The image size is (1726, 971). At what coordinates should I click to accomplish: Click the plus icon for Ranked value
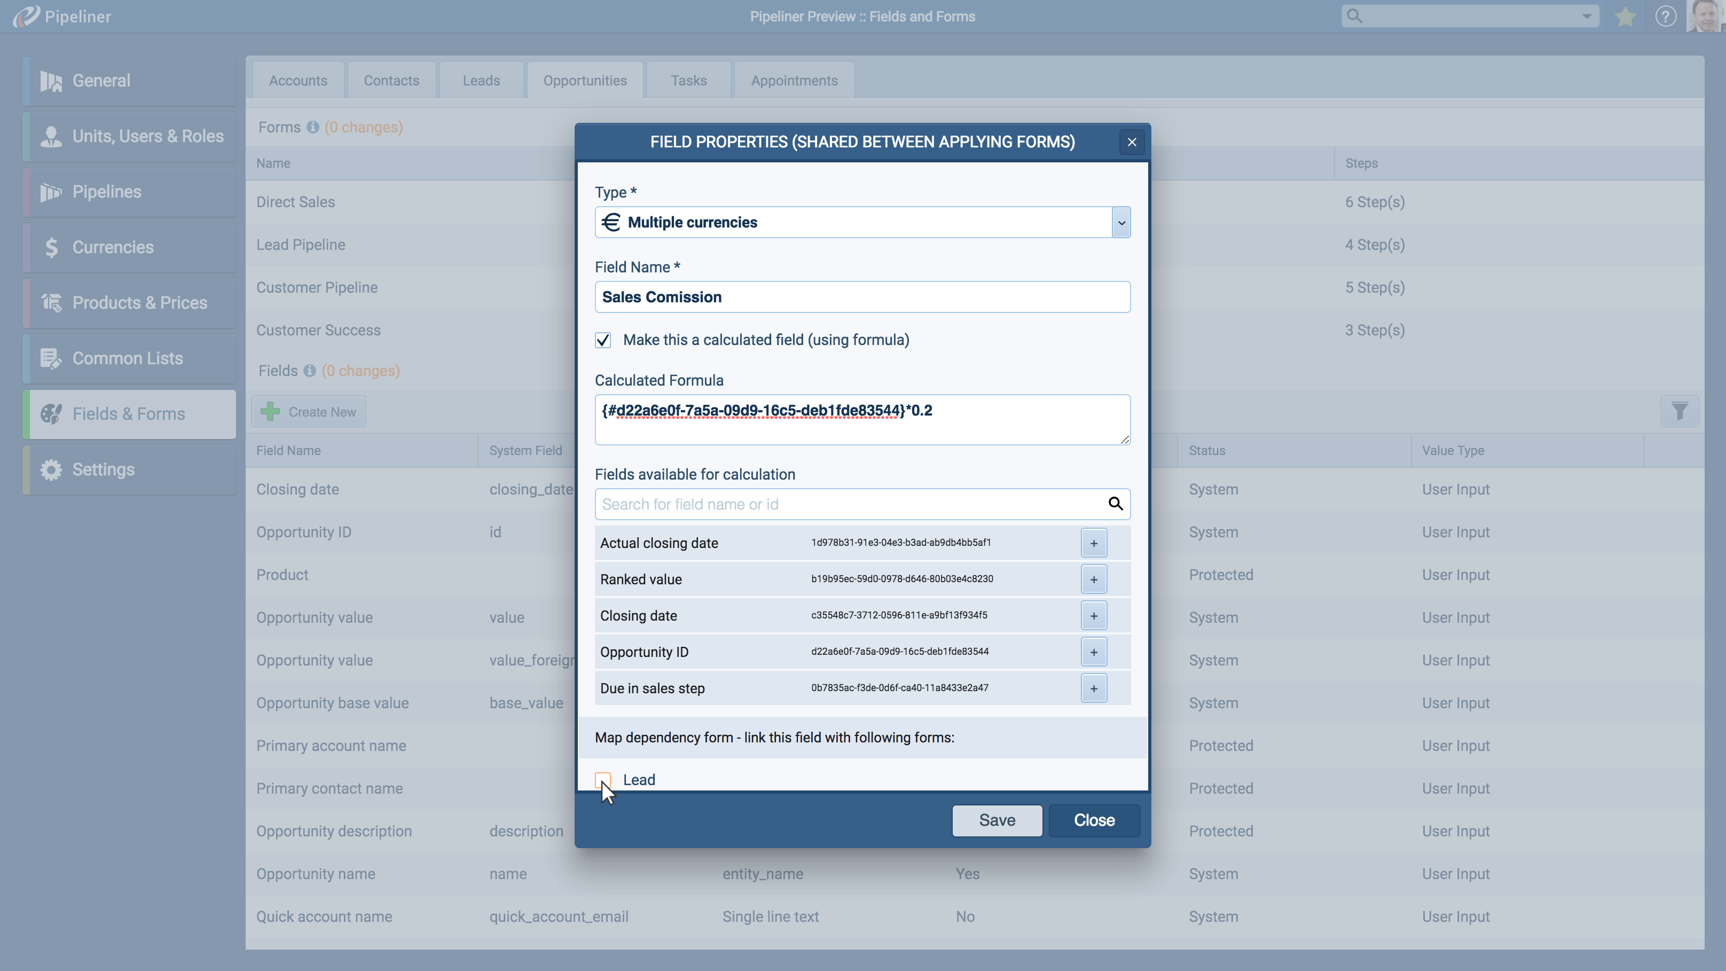pos(1094,580)
